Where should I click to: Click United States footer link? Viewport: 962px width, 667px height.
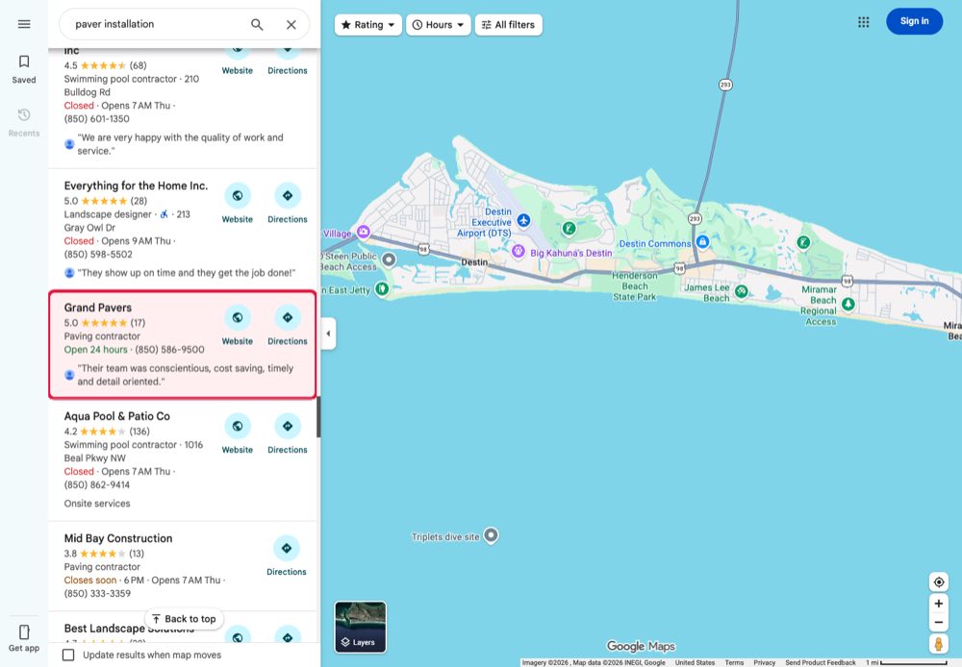695,663
